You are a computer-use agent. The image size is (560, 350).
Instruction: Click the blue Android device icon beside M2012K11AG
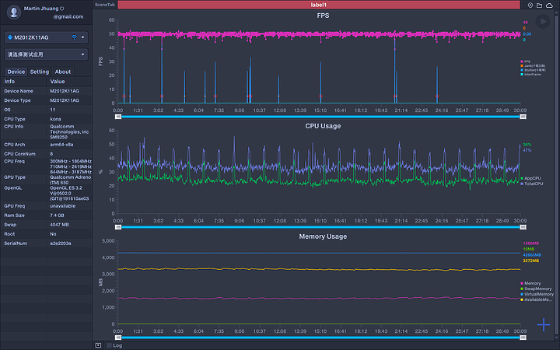click(x=10, y=37)
